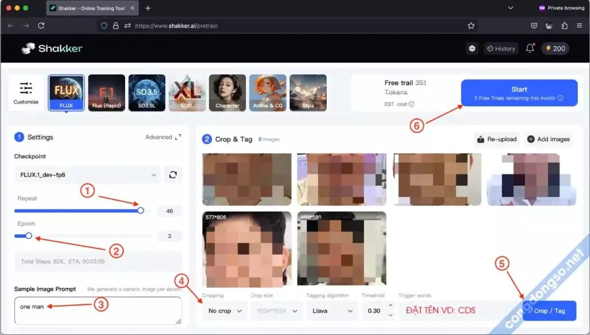The width and height of the screenshot is (590, 335).
Task: Adjust the Repeat slider handle
Action: [x=140, y=211]
